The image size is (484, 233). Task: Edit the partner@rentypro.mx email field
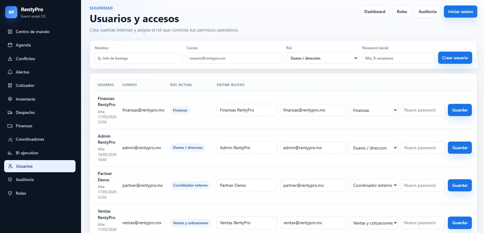pyautogui.click(x=313, y=185)
